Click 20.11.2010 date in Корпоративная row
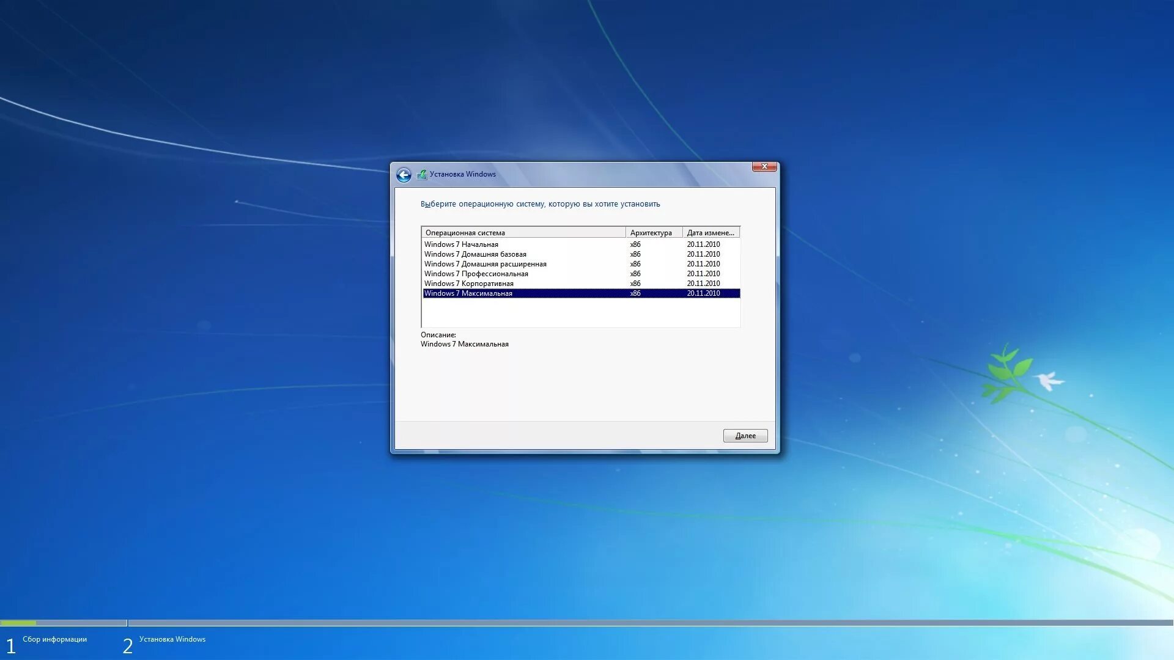The image size is (1174, 660). point(703,284)
